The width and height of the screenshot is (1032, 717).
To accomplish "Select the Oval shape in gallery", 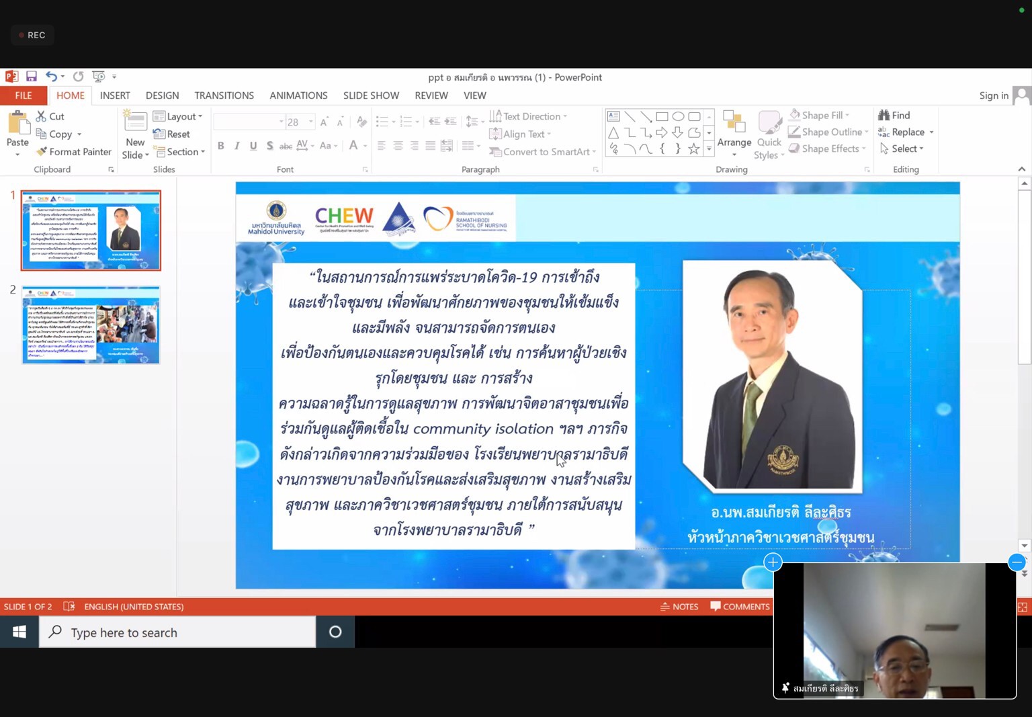I will (x=678, y=116).
